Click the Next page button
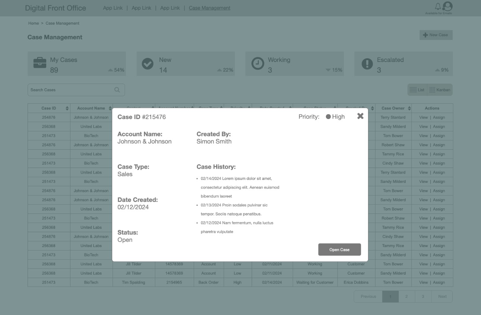The height and width of the screenshot is (315, 481). 442,296
